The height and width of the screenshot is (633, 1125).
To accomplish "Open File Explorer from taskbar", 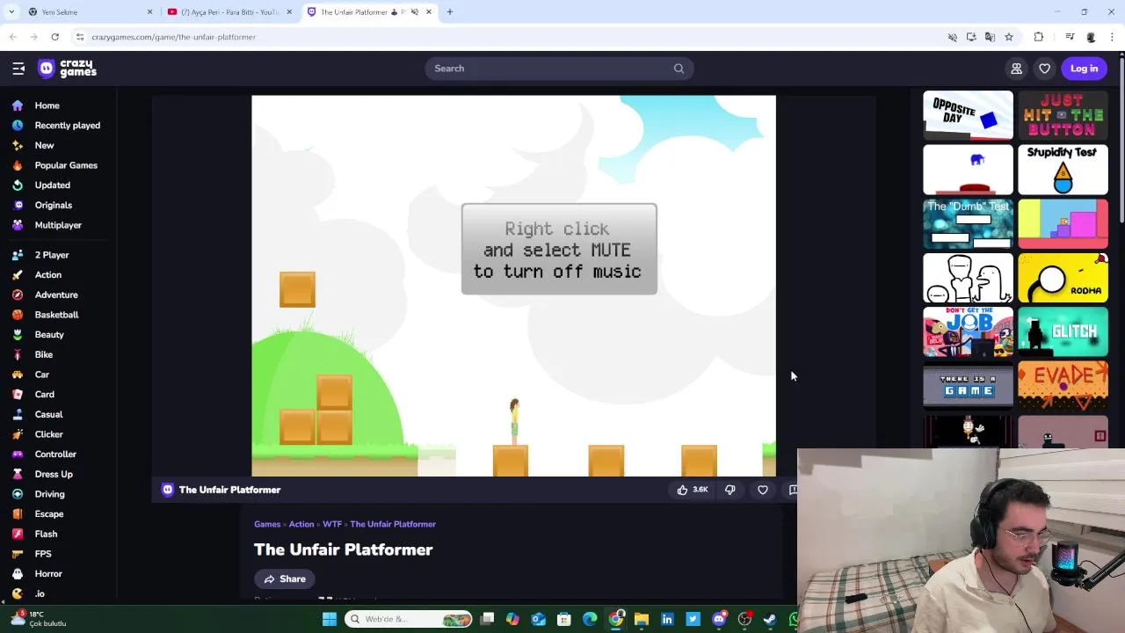I will click(642, 619).
